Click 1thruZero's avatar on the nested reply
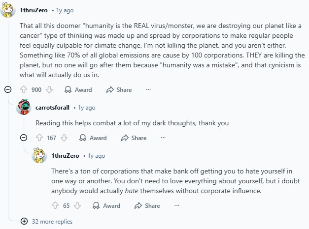 39,156
